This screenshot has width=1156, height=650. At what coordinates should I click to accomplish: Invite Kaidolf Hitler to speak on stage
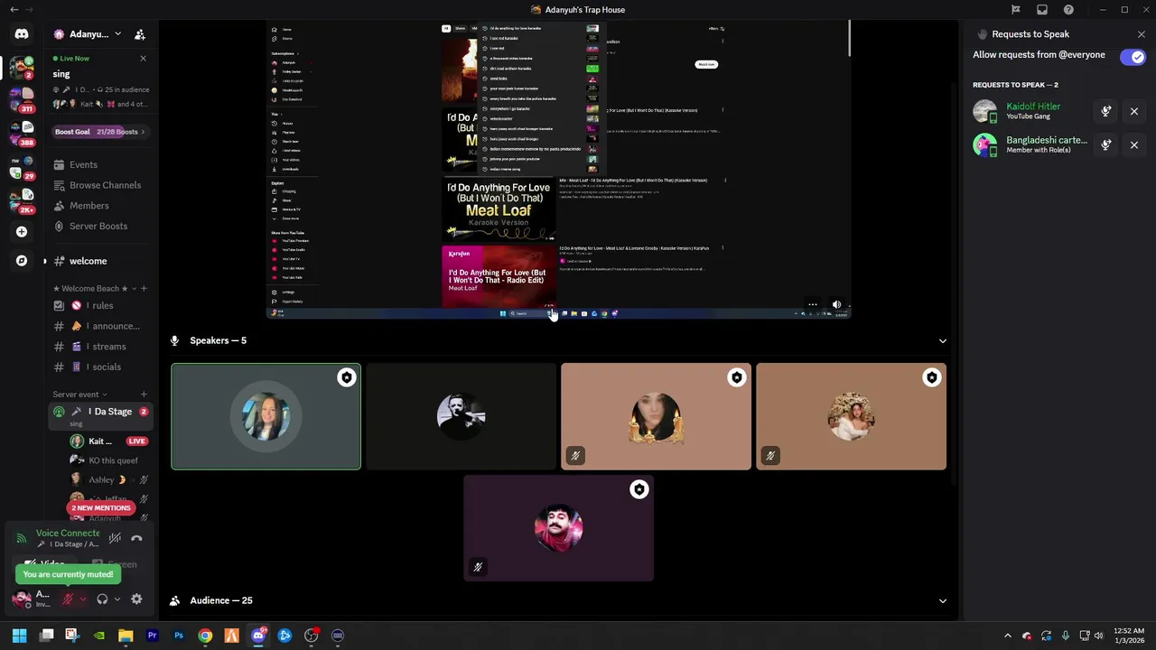click(1106, 112)
